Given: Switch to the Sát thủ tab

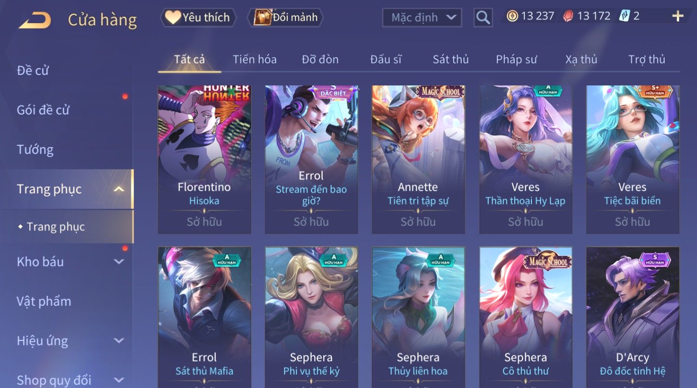Looking at the screenshot, I should tap(450, 60).
